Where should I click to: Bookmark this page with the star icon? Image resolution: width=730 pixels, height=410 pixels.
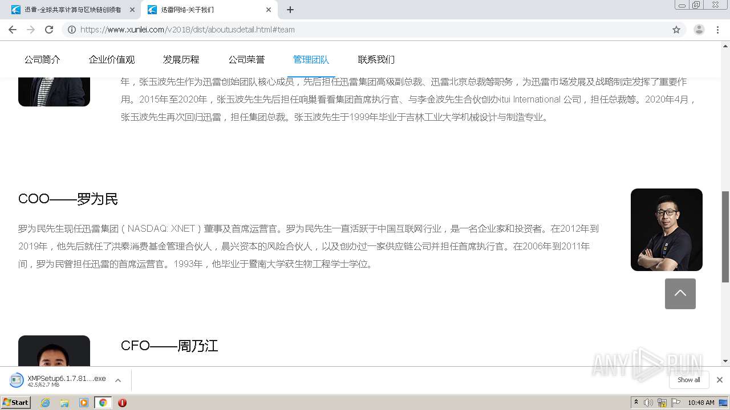(676, 30)
